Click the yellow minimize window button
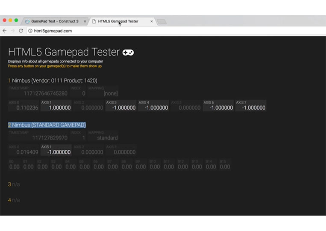Screen dimensions: 326x231 (10, 20)
